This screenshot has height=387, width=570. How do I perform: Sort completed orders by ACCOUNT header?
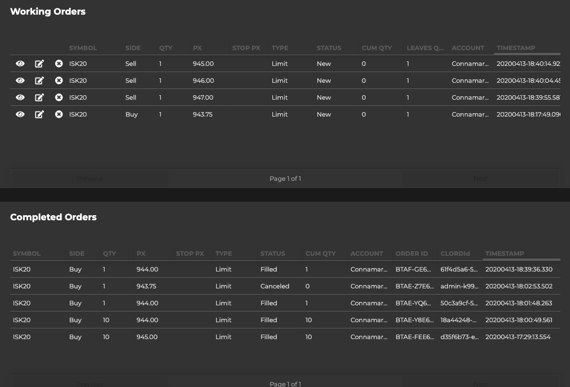(x=366, y=253)
